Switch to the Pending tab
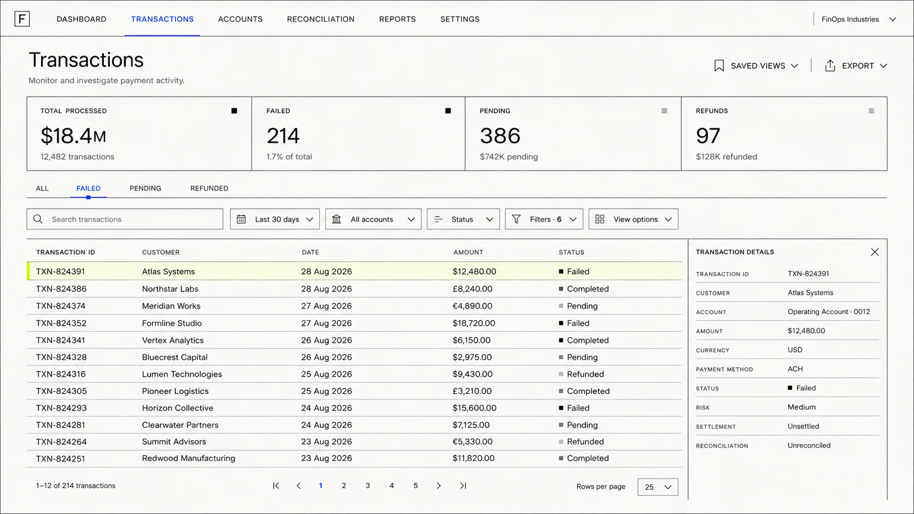914x514 pixels. pos(145,188)
